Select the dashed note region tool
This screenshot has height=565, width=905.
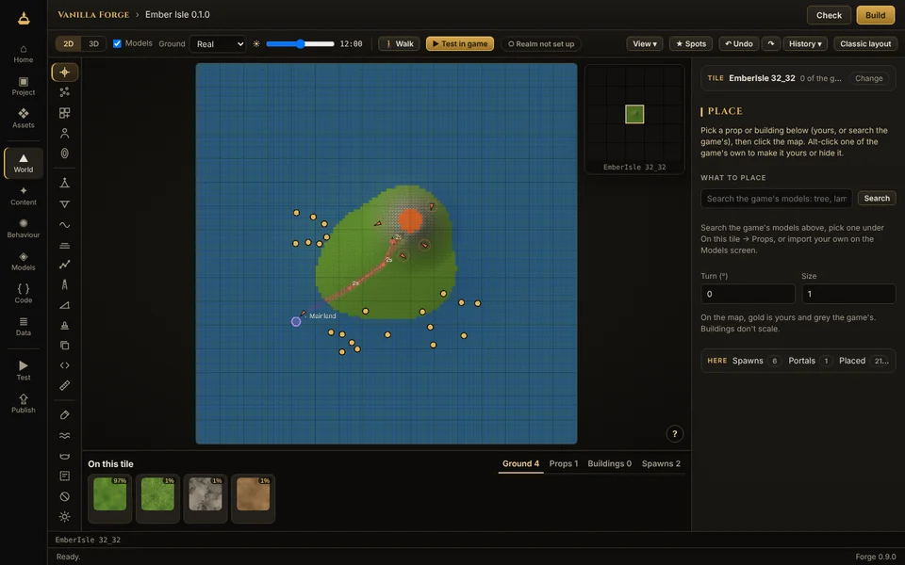click(65, 476)
